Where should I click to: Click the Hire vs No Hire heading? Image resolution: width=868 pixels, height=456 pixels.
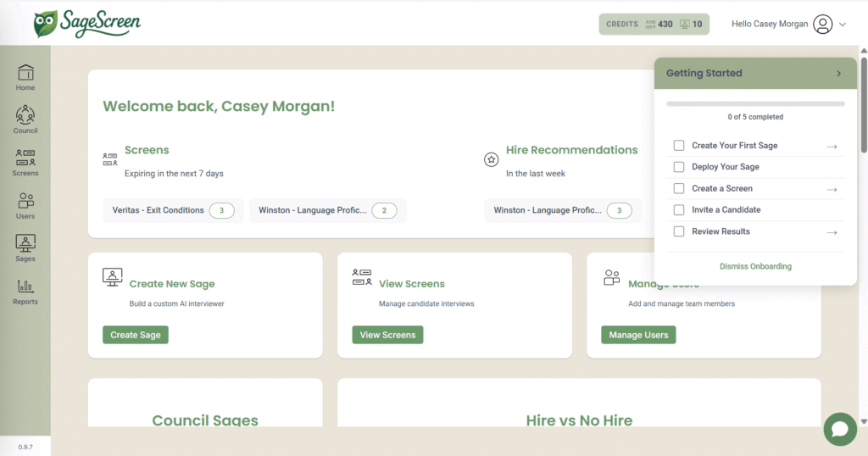coord(579,420)
